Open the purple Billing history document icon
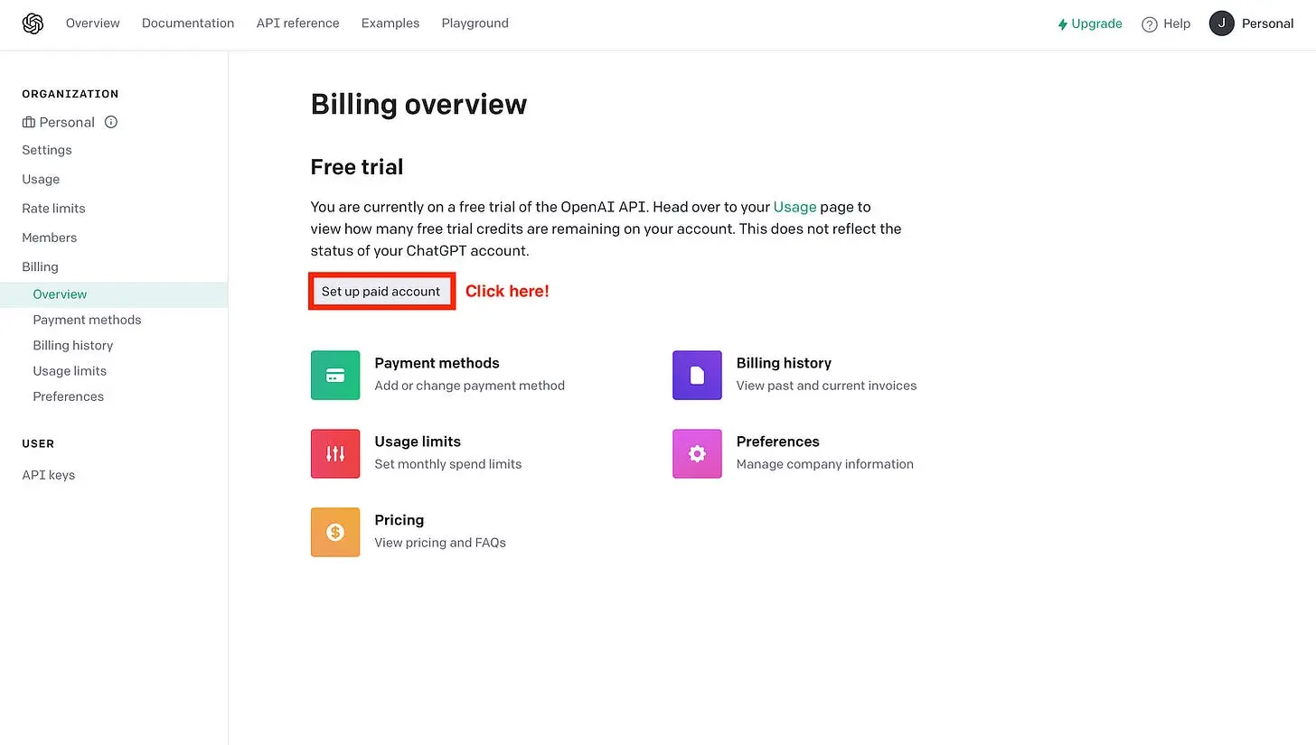Image resolution: width=1316 pixels, height=745 pixels. coord(697,375)
